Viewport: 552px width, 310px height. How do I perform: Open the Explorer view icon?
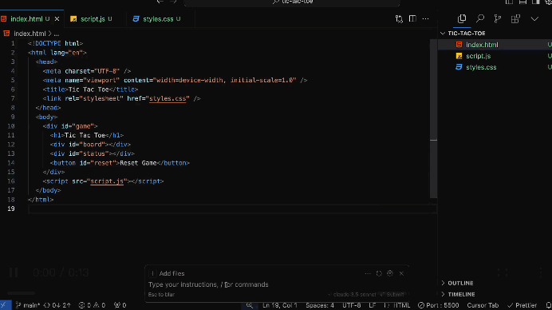462,18
